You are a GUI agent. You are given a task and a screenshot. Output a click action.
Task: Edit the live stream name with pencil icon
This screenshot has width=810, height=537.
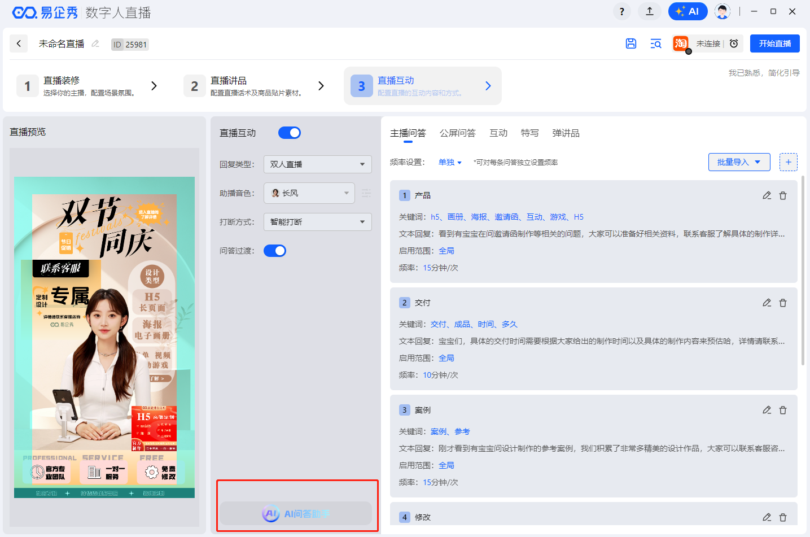pos(95,43)
